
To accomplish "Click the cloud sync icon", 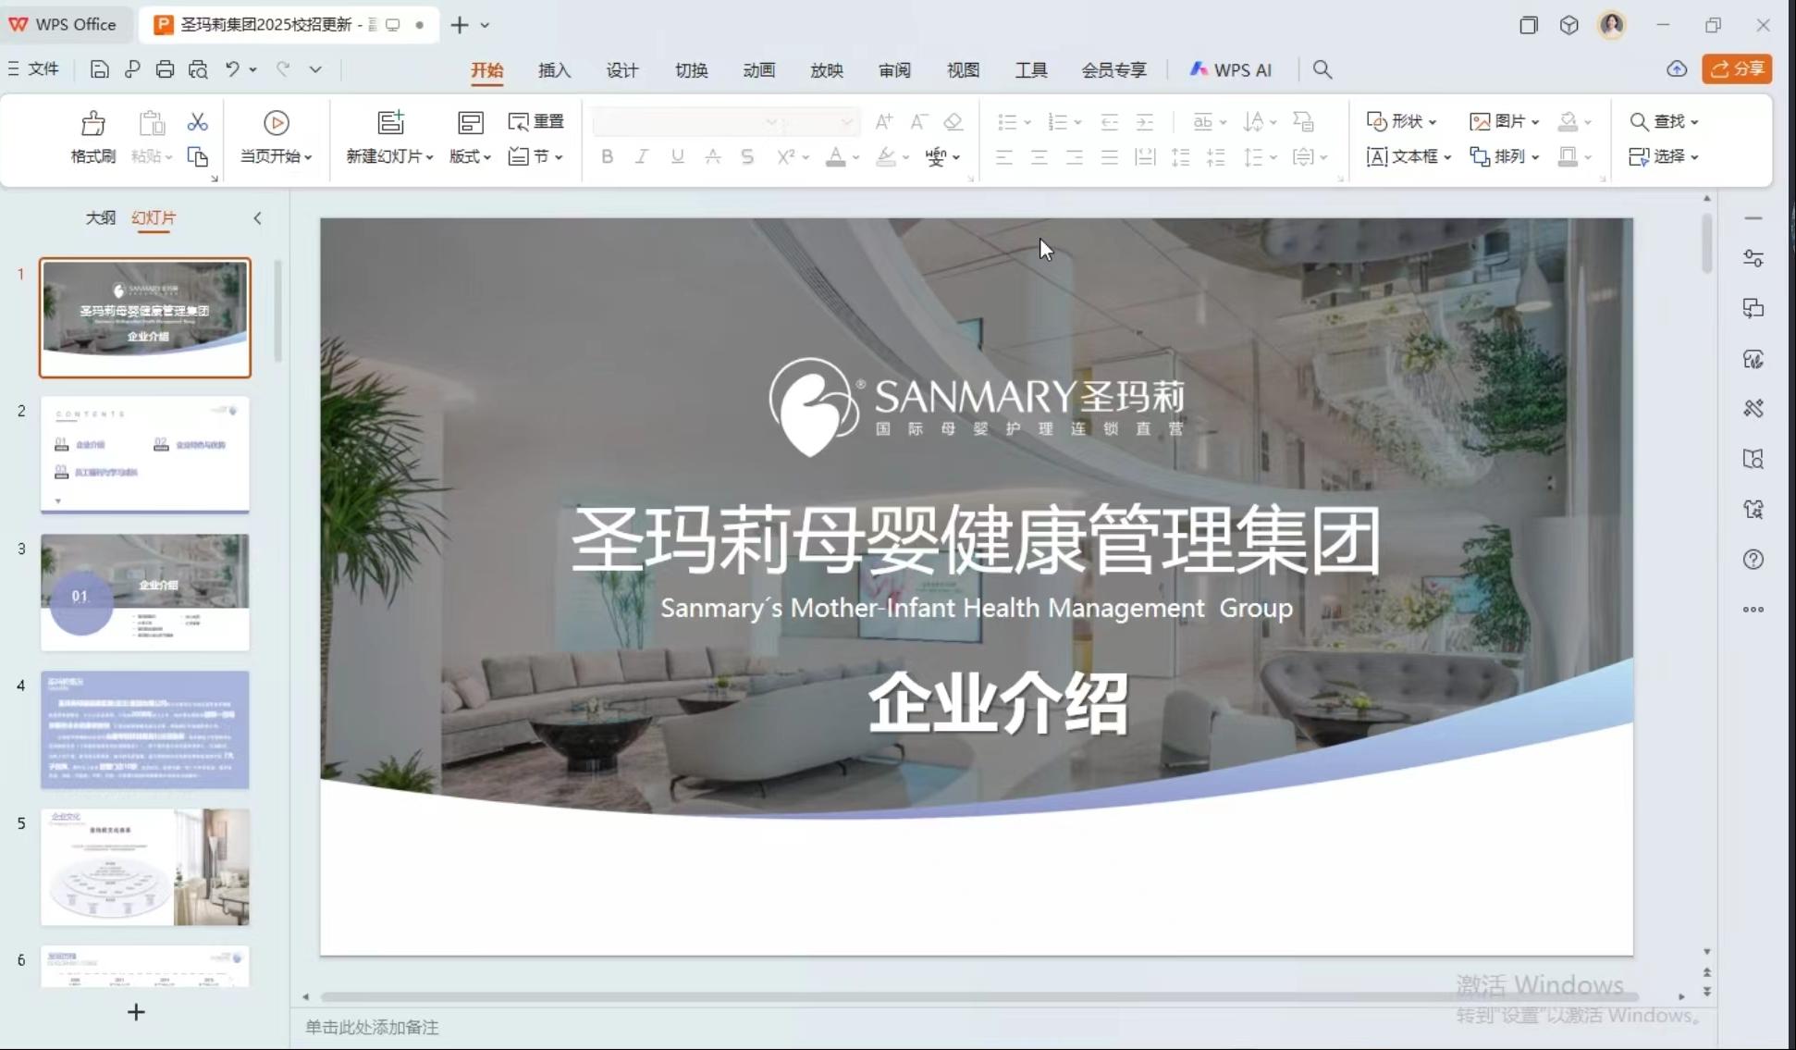I will pyautogui.click(x=1677, y=69).
